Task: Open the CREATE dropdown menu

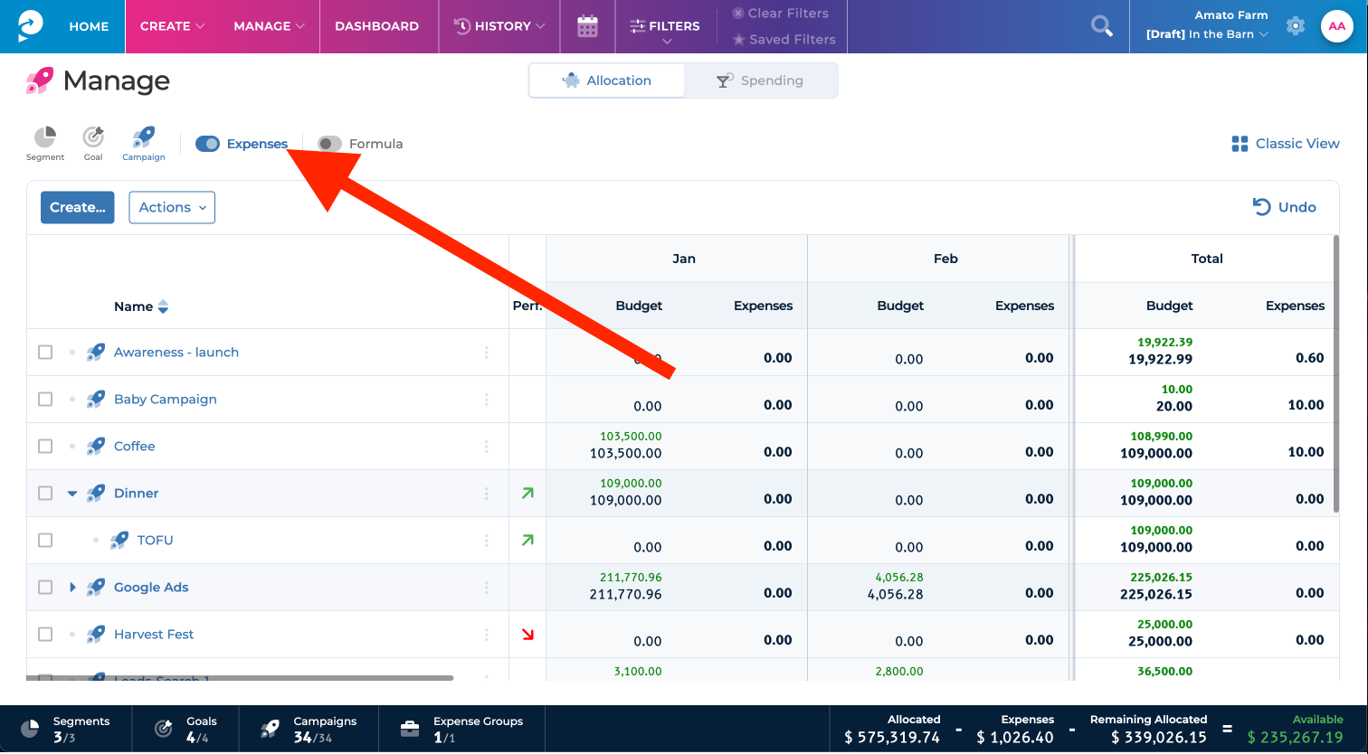Action: point(172,26)
